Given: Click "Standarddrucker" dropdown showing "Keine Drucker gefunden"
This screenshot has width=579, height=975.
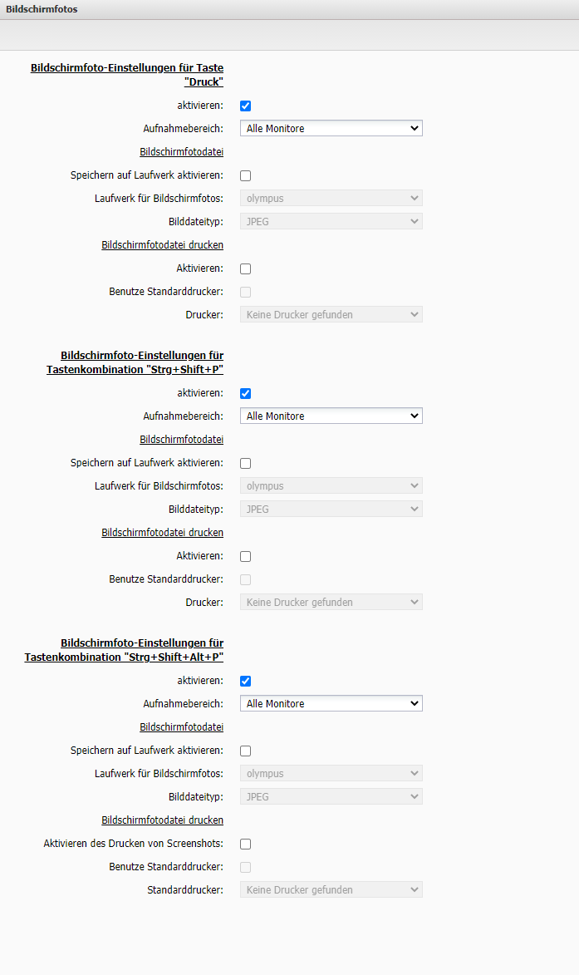Looking at the screenshot, I should tap(331, 890).
